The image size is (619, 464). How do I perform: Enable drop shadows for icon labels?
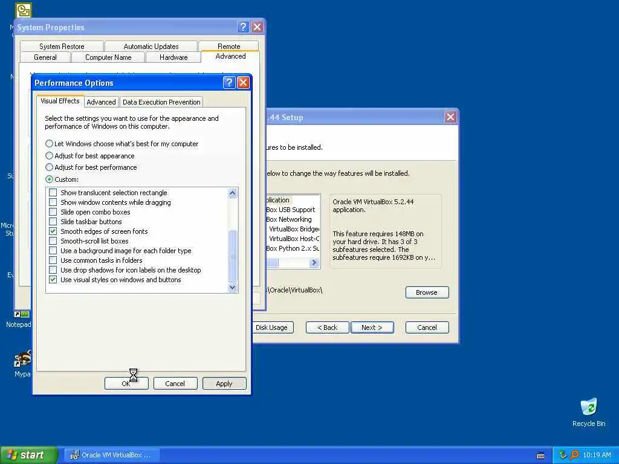pyautogui.click(x=53, y=270)
